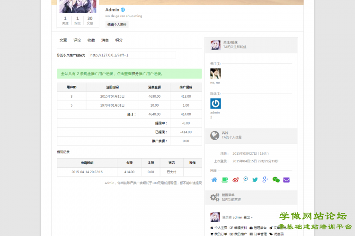The height and width of the screenshot is (236, 355).
Task: Open 编辑资料 in management menu
Action: click(x=238, y=228)
